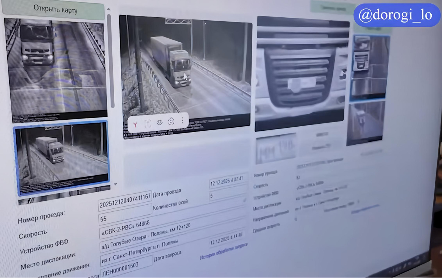Click the cropped license plate image
The image size is (442, 278).
coord(276,149)
